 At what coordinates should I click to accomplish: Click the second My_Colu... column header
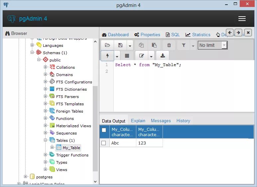click(149, 132)
